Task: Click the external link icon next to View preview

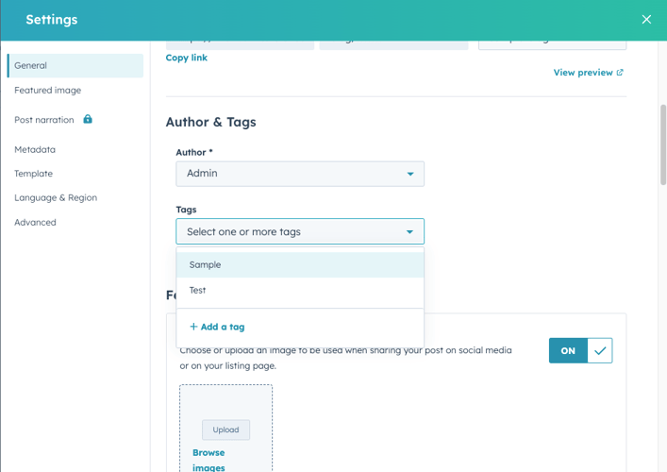Action: (620, 73)
